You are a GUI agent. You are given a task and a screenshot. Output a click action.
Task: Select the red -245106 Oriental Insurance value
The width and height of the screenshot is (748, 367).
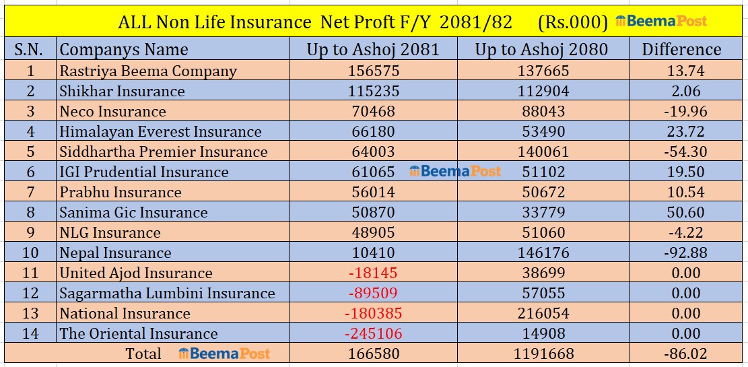(x=372, y=333)
